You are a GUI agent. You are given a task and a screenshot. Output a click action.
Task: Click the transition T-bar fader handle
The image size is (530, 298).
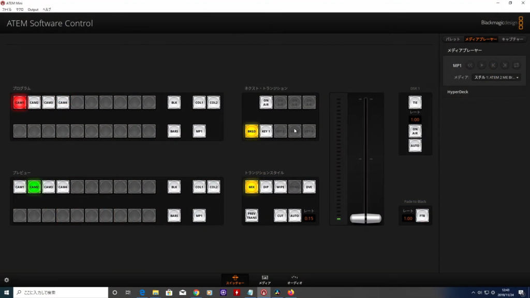pyautogui.click(x=365, y=219)
